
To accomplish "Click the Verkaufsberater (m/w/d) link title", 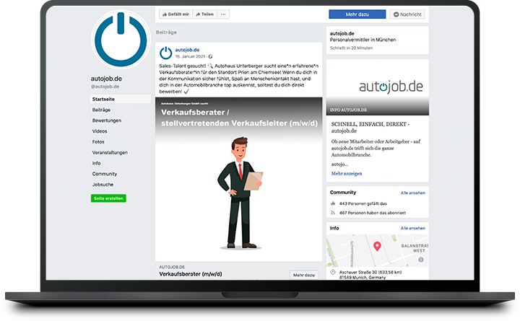I will [191, 274].
